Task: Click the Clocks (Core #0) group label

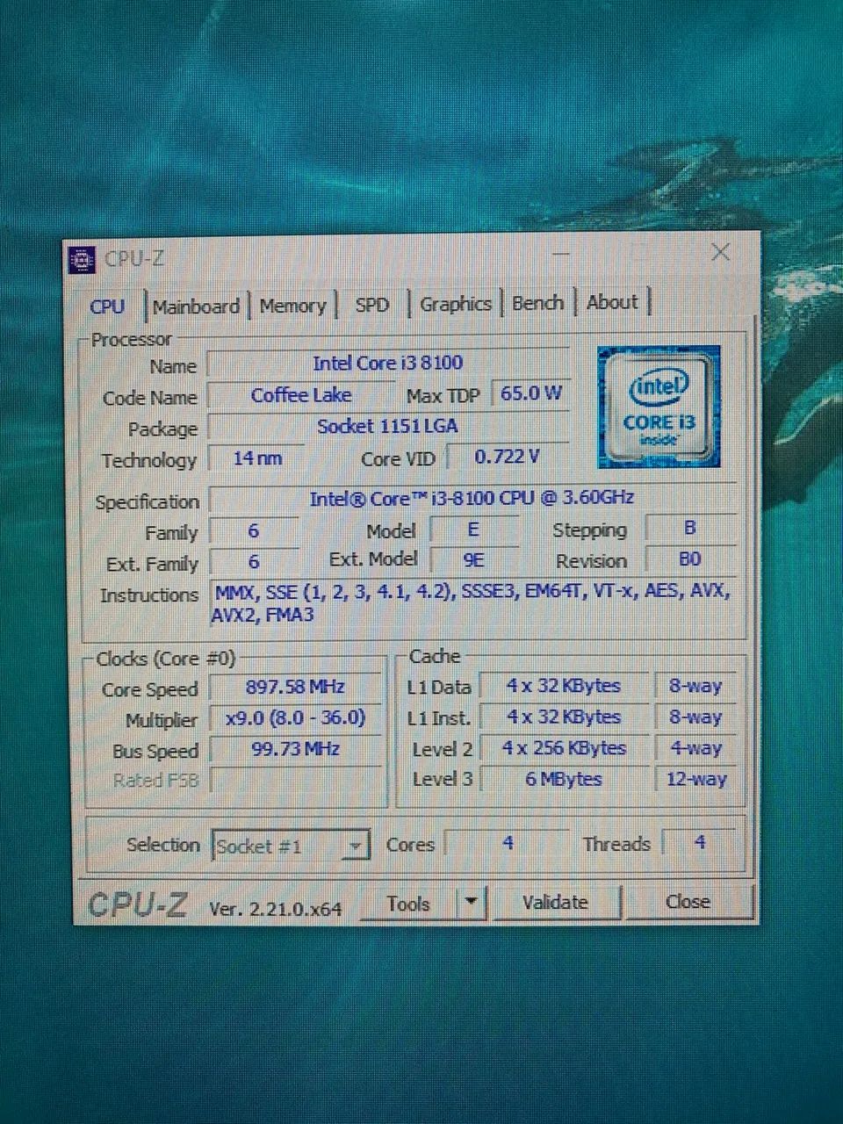Action: coord(165,659)
